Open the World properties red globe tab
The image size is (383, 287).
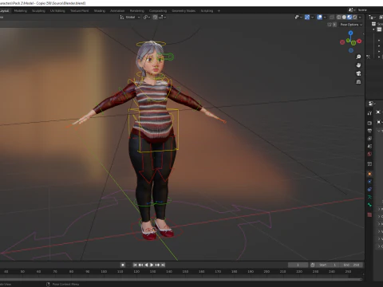[x=369, y=154]
